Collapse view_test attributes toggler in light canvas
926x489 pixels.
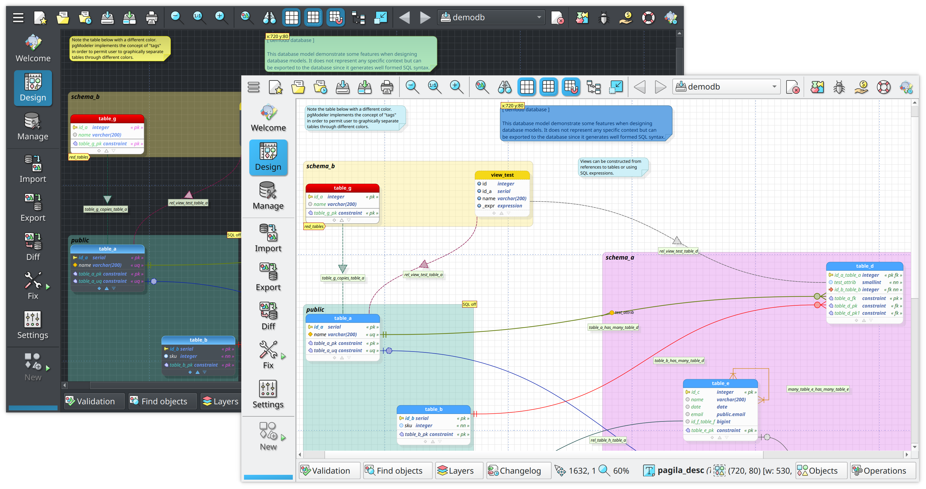(502, 213)
